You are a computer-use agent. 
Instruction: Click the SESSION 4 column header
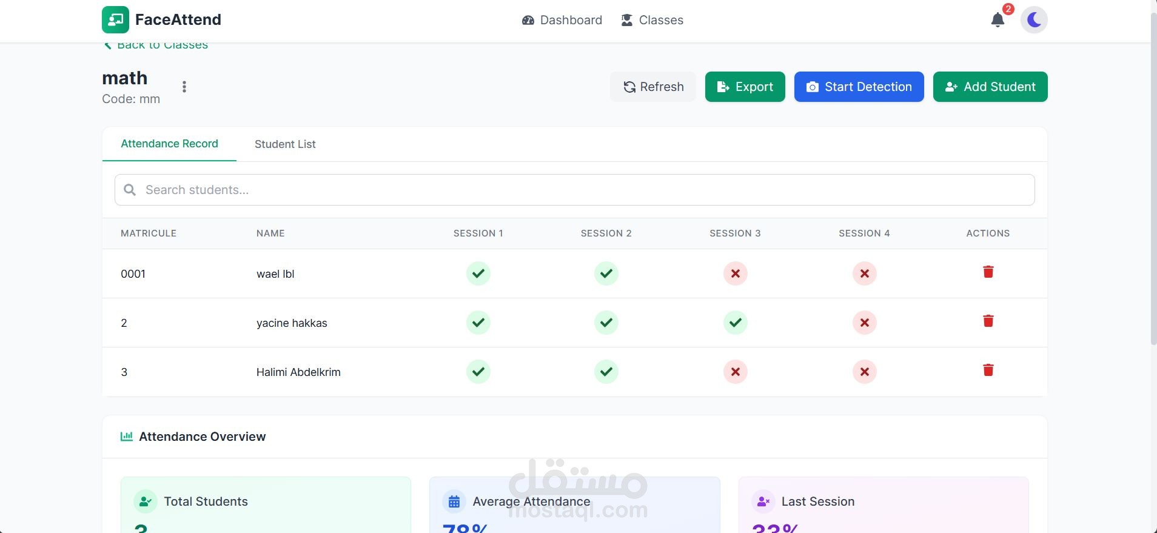coord(864,233)
